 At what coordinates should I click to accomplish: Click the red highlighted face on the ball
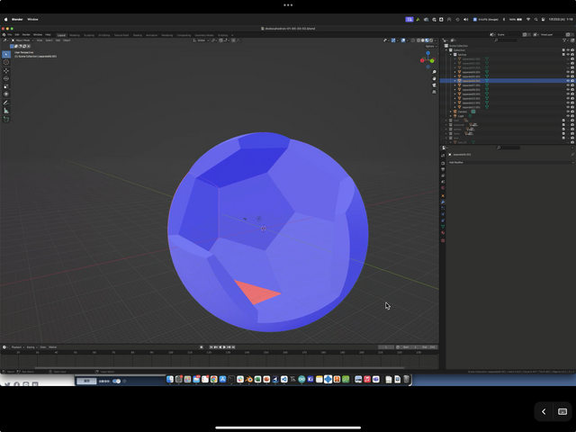point(257,292)
